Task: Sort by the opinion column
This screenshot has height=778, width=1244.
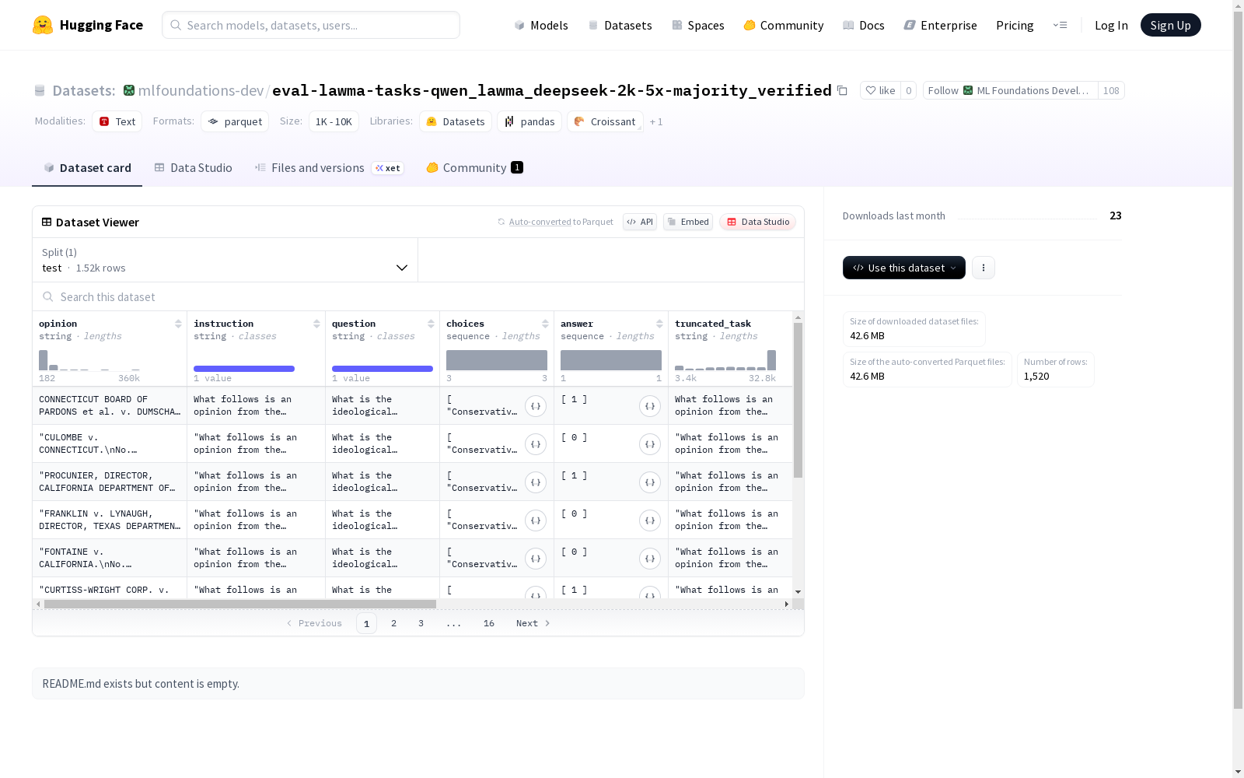Action: pos(178,324)
